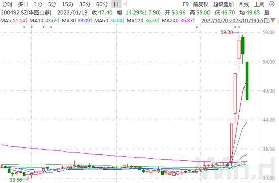Click the stock code 300492.SZ[华图山鼎]

pos(26,13)
